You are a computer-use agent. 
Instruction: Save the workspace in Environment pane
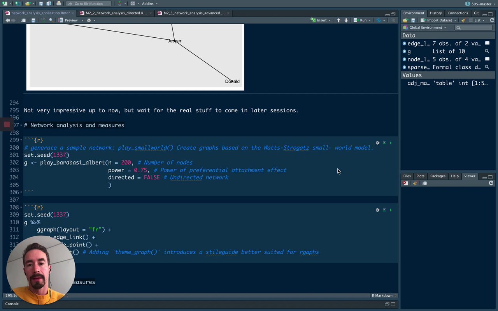point(412,20)
